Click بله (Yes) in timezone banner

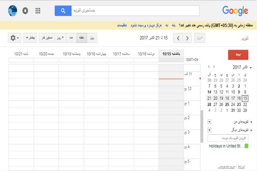point(174,25)
